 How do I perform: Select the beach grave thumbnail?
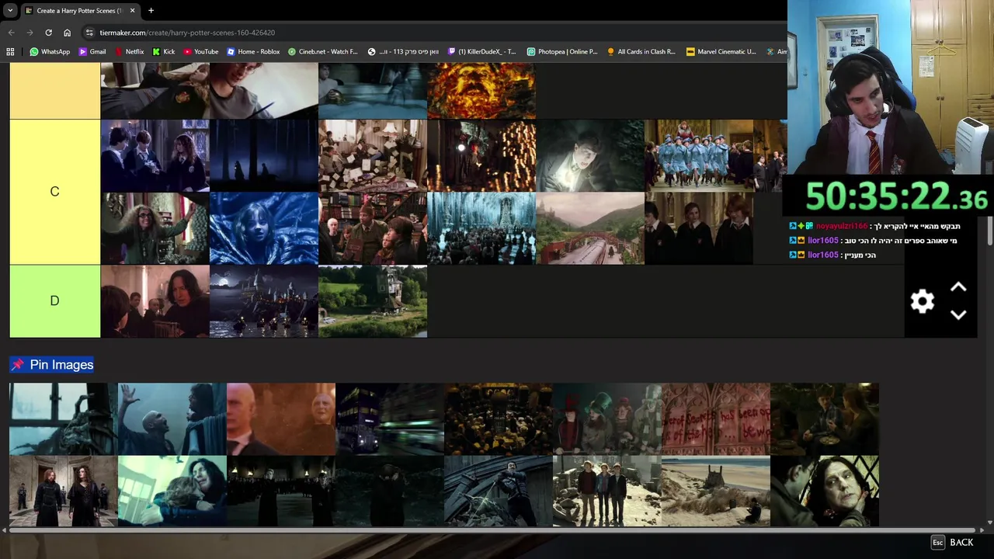click(x=716, y=491)
